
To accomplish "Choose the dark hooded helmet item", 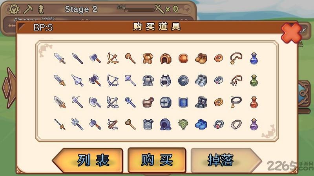I will pos(166,124).
